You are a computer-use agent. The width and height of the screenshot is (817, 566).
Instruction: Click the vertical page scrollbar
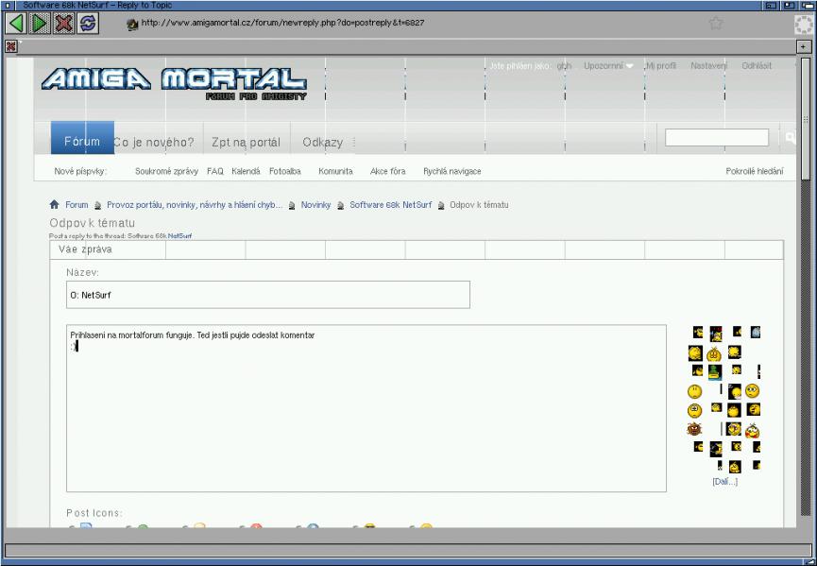point(805,283)
